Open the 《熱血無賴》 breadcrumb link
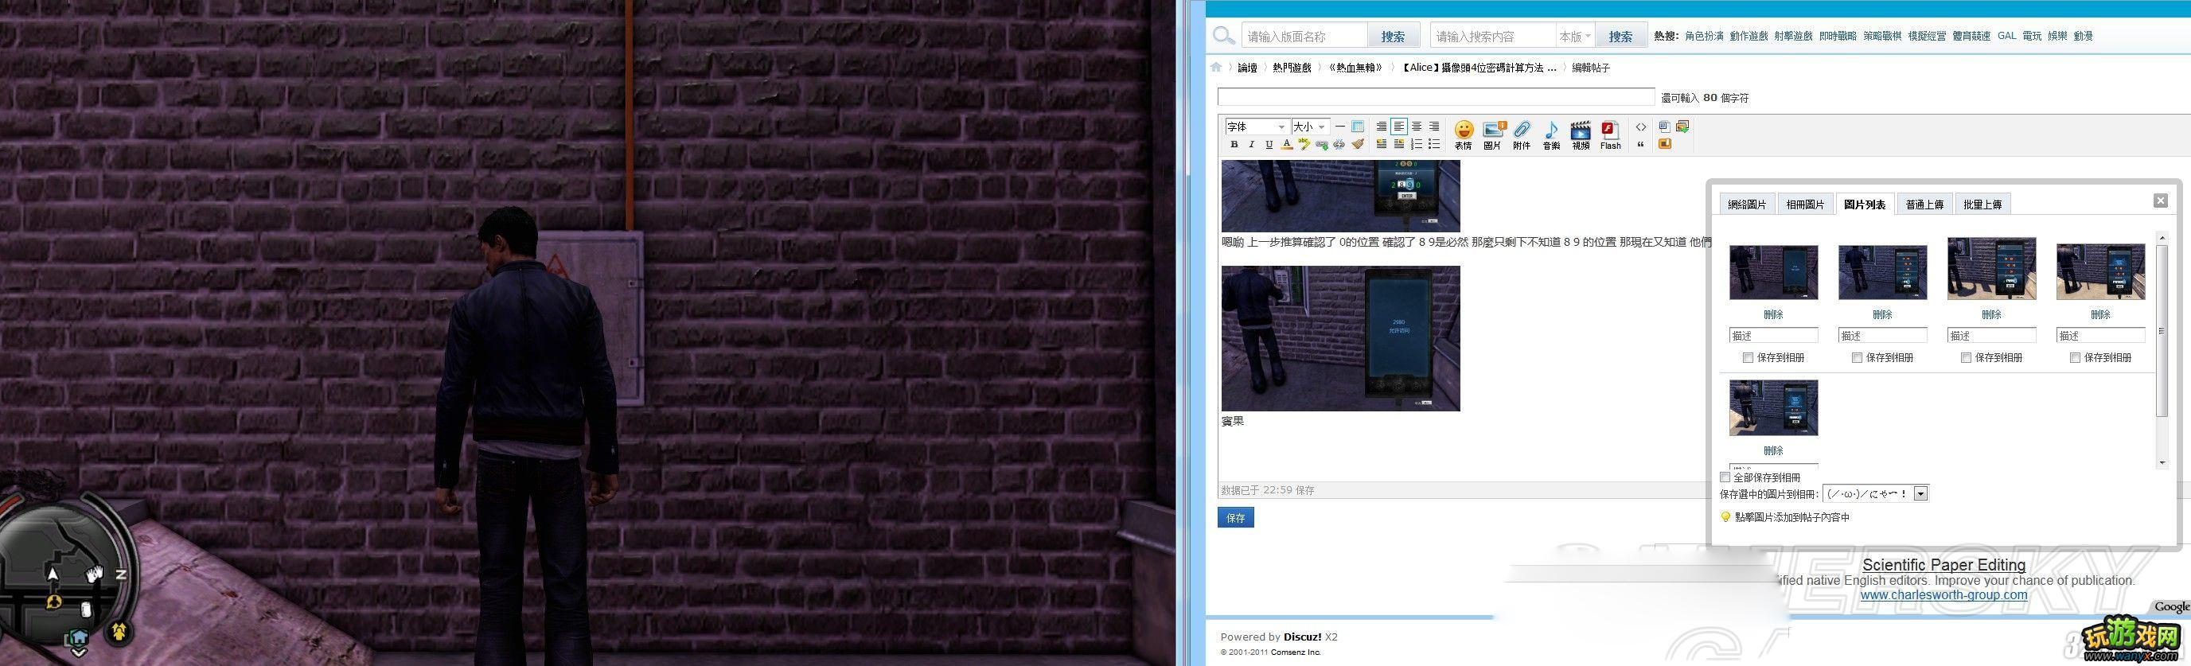 pos(1356,67)
